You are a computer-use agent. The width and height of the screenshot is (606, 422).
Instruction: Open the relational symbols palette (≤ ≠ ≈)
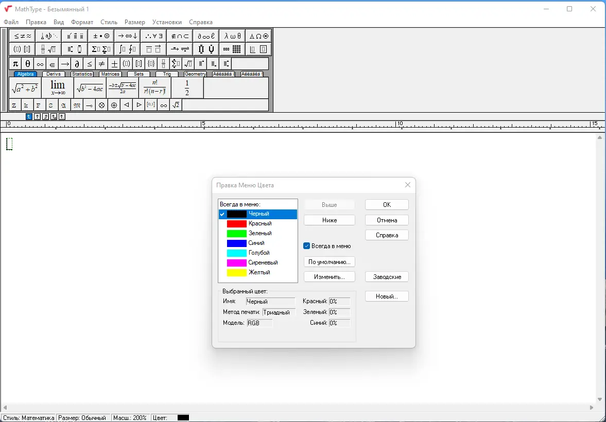tap(22, 36)
